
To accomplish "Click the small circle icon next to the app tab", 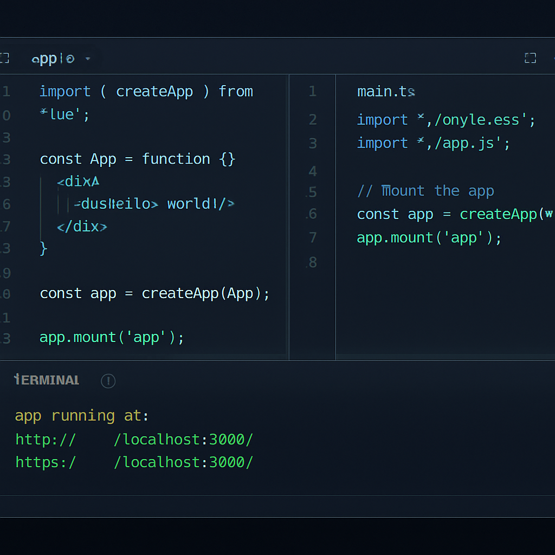I will pyautogui.click(x=70, y=59).
